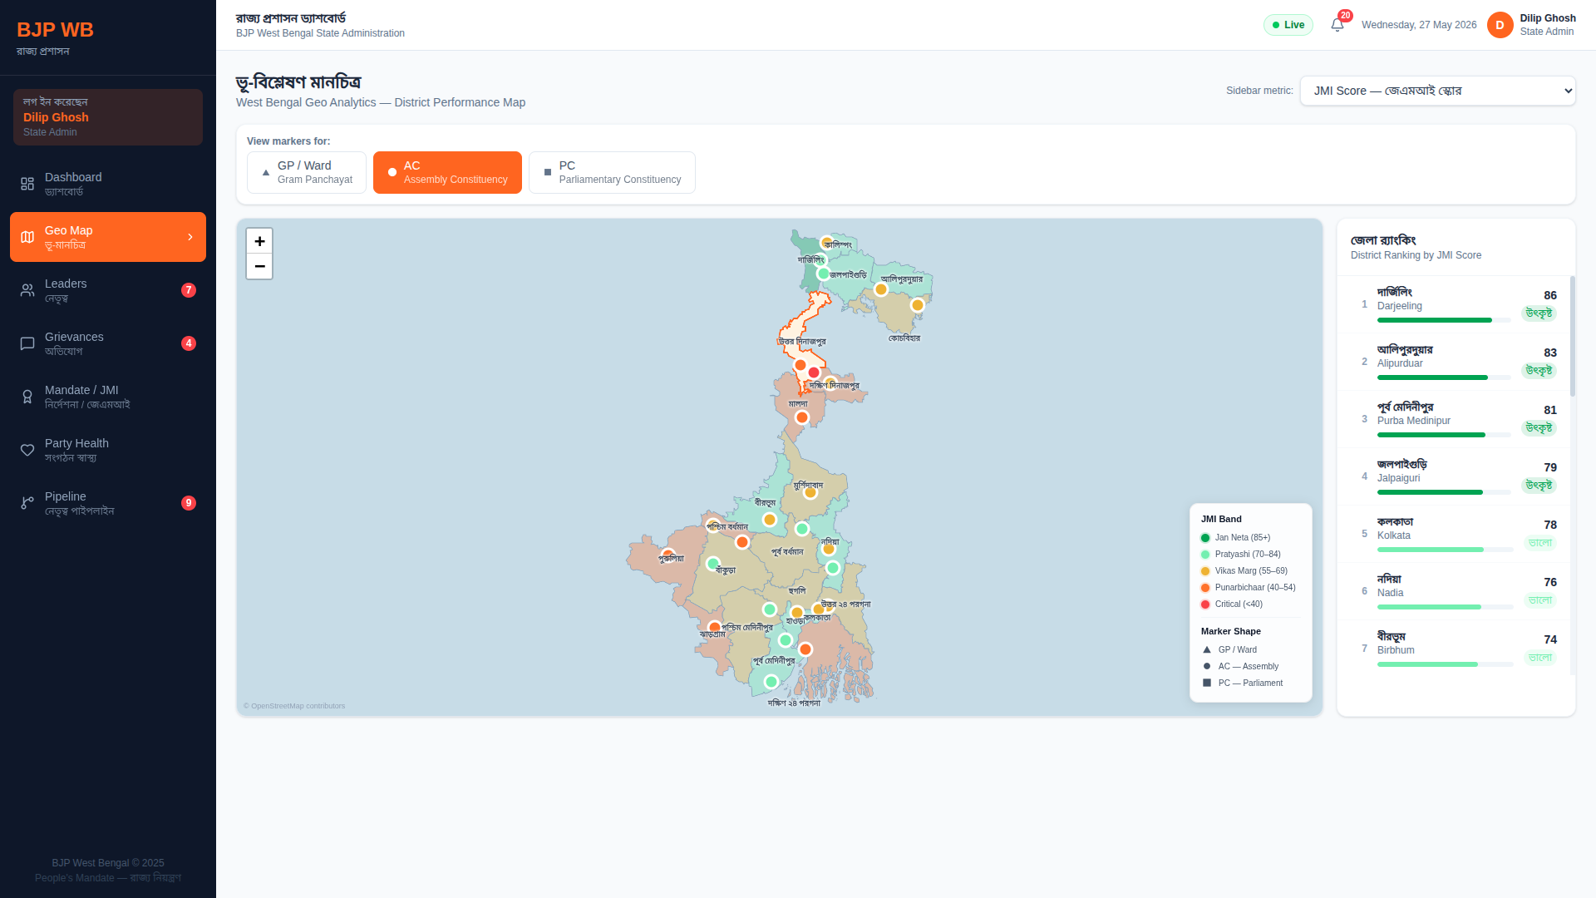Open the Nadia ranking row
The width and height of the screenshot is (1596, 898).
(x=1454, y=591)
